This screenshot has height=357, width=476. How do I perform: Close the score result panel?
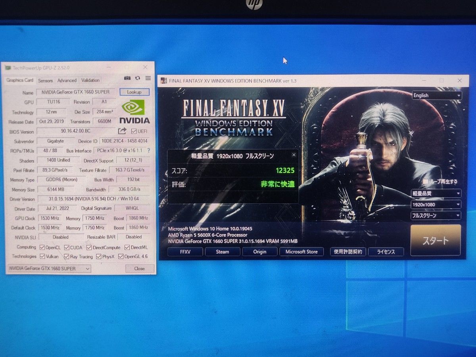click(x=294, y=155)
